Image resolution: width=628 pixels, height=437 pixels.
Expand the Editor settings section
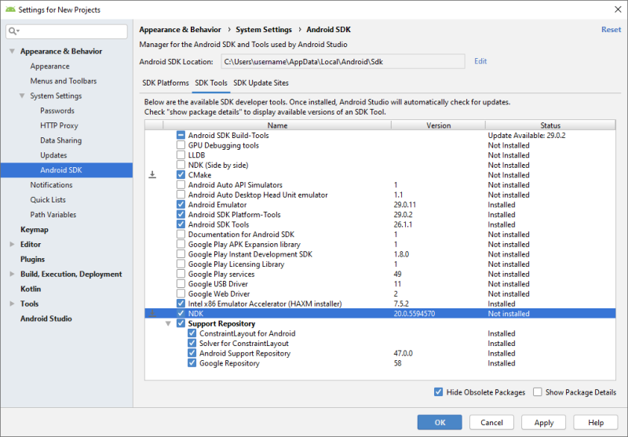tap(12, 245)
